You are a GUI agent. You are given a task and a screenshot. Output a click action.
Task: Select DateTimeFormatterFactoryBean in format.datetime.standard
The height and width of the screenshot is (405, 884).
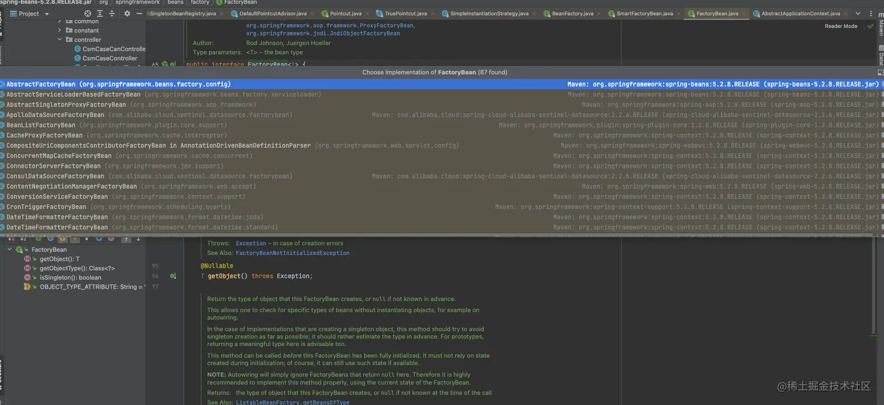[x=442, y=227]
